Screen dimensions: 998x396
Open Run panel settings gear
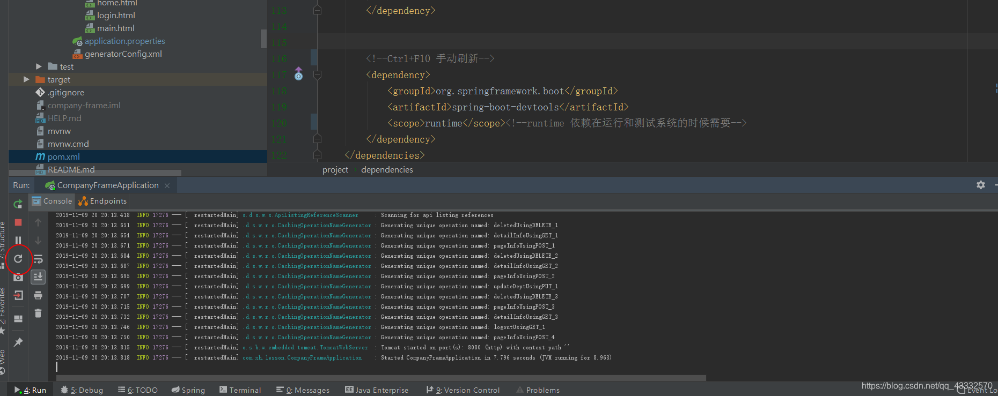coord(981,185)
